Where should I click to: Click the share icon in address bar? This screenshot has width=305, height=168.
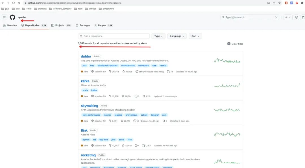(x=274, y=3)
